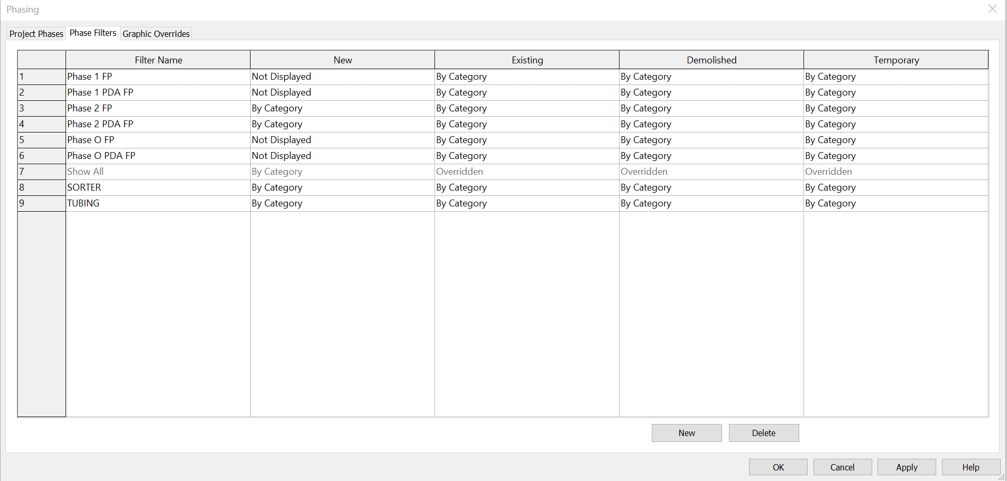Select the Phase 2 FP filter name
The width and height of the screenshot is (1007, 481).
pyautogui.click(x=158, y=108)
